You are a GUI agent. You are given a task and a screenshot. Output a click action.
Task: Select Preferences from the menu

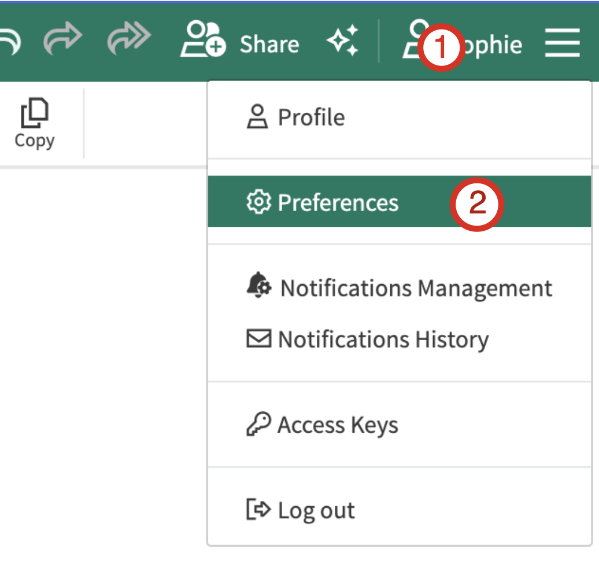pos(338,202)
